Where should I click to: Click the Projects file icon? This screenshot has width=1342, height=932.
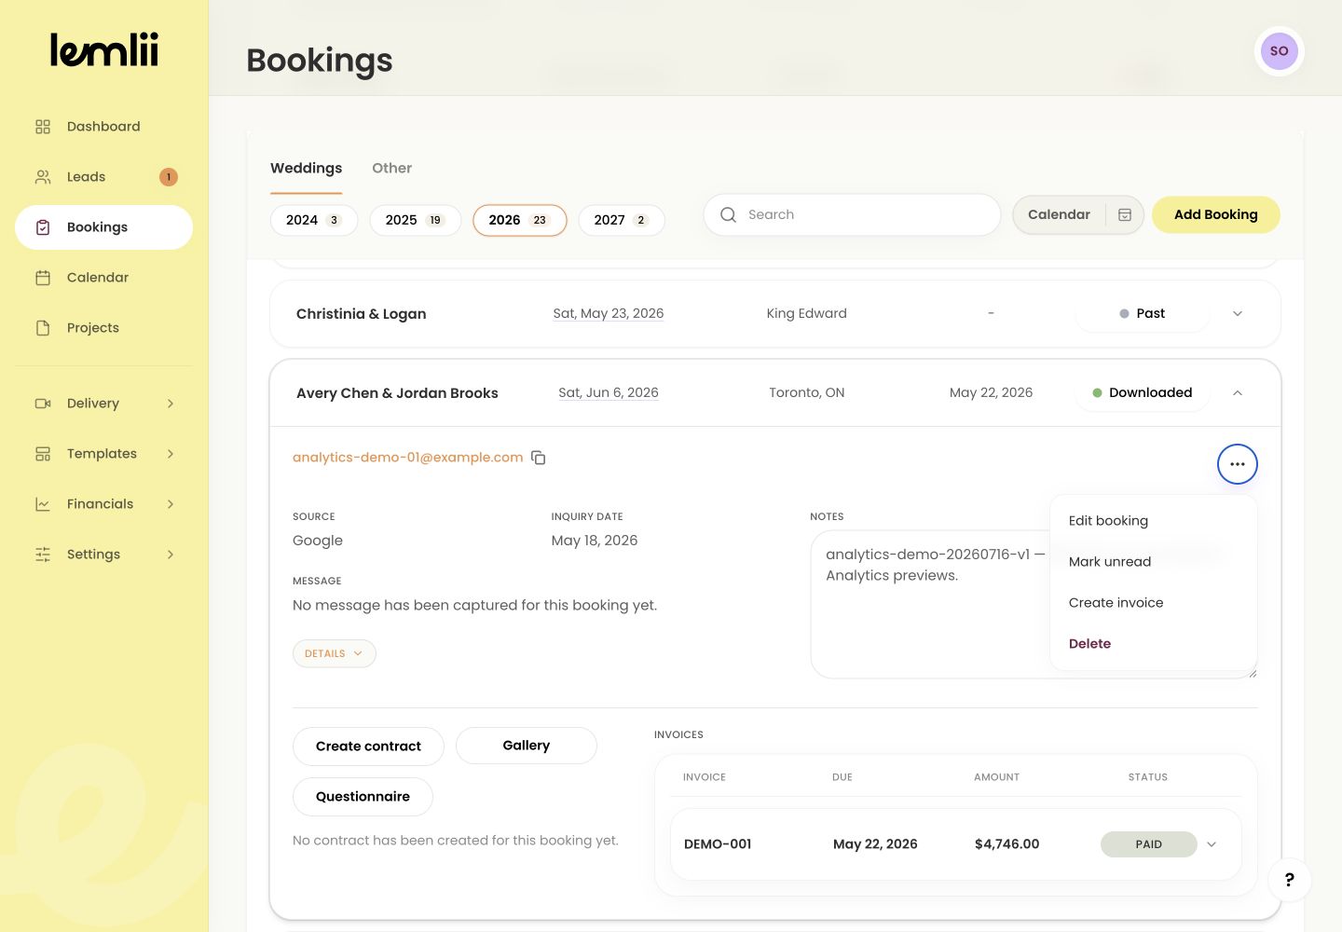(43, 328)
